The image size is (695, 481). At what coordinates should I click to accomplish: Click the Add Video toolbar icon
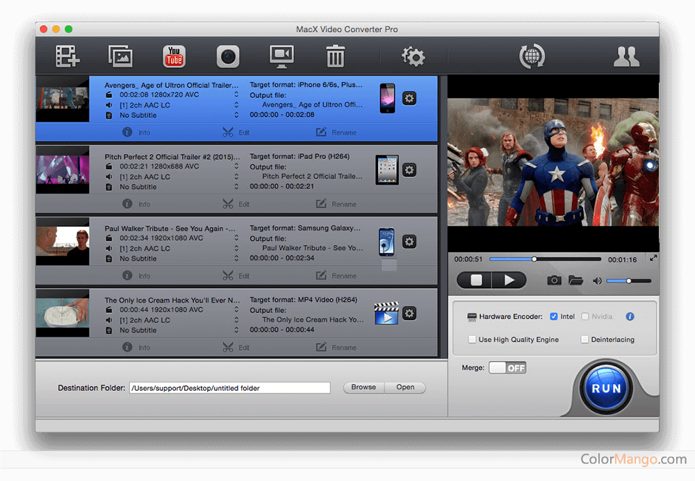point(67,56)
